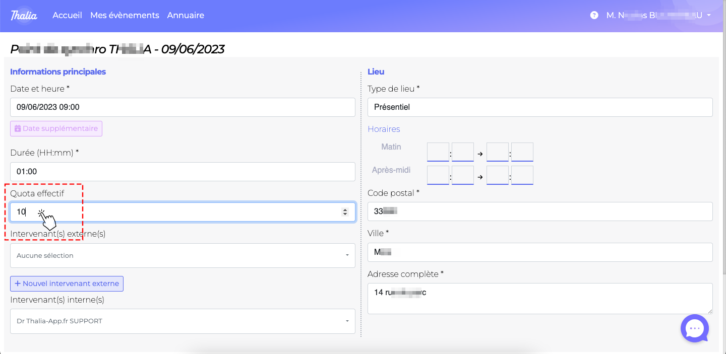Click into the Ville field
This screenshot has height=354, width=726.
[x=539, y=252]
